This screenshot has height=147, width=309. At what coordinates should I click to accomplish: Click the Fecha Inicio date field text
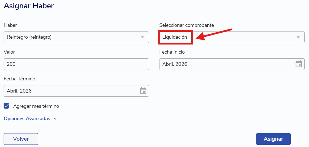pyautogui.click(x=175, y=64)
